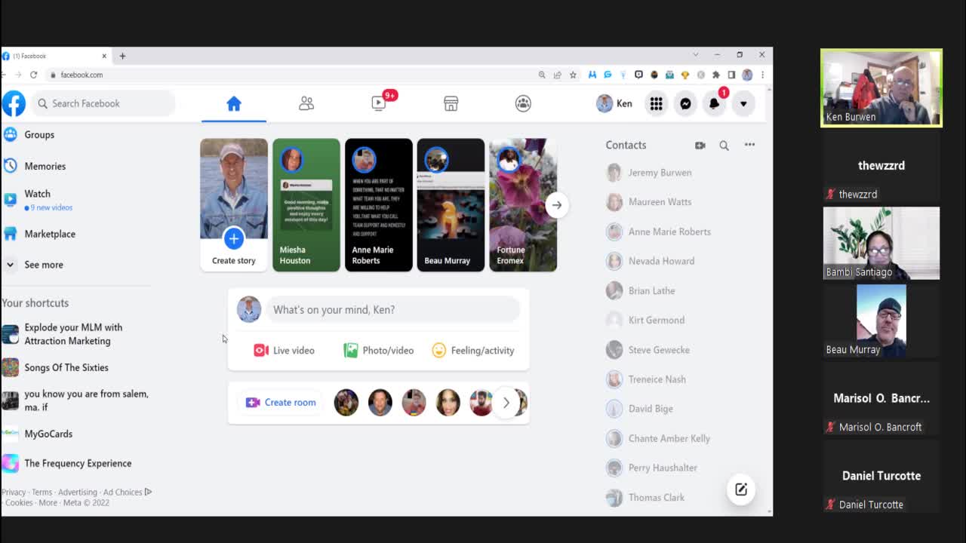Open The Frequency Experience shortcut
The height and width of the screenshot is (543, 966).
66,463
